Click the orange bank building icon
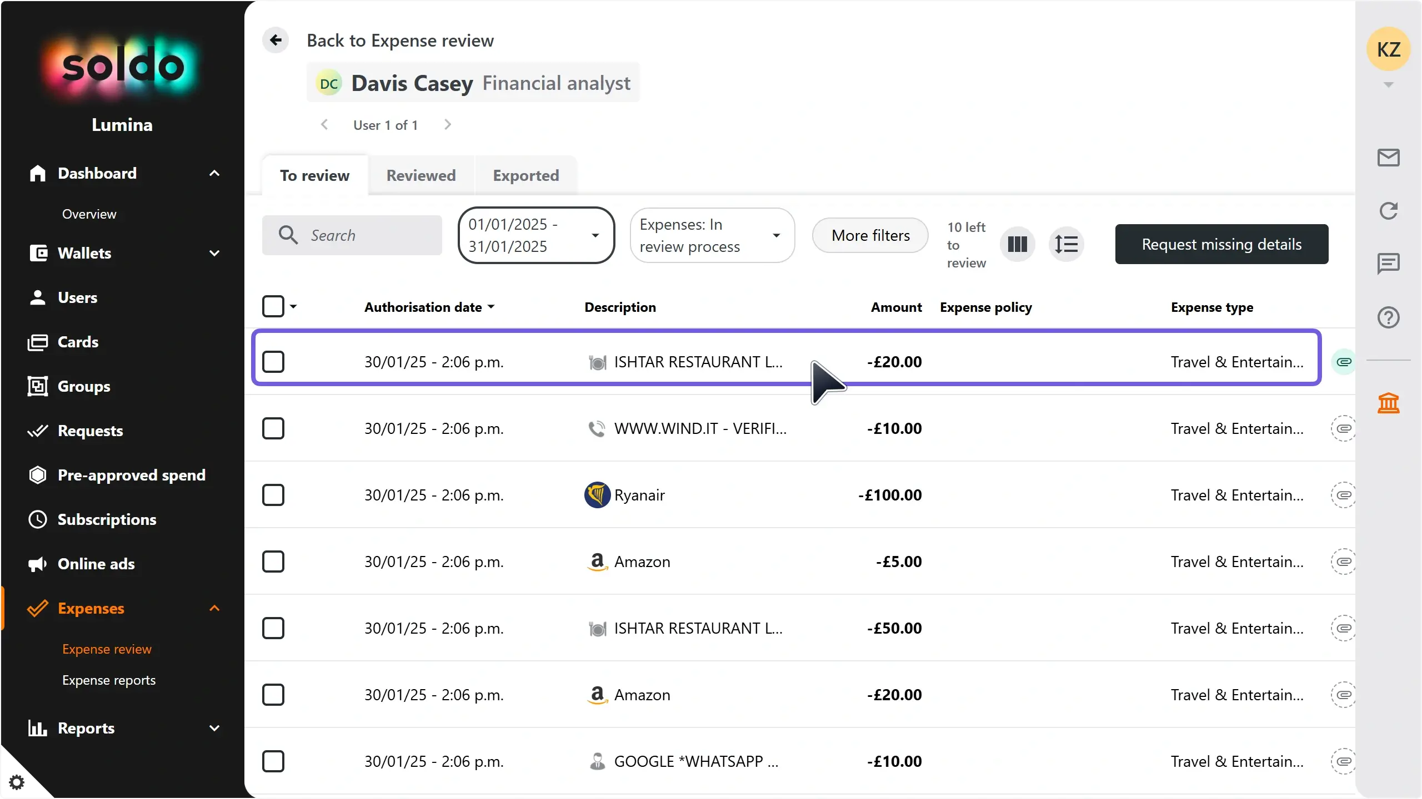 1388,403
